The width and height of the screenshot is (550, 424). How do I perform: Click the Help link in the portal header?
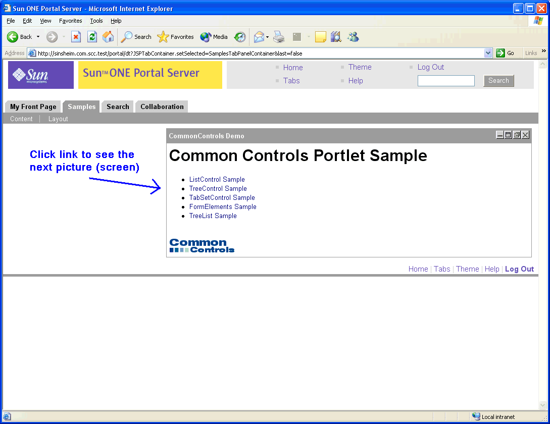tap(356, 81)
